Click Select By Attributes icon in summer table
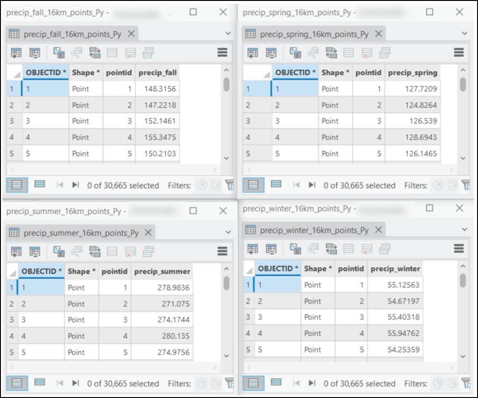 point(59,251)
